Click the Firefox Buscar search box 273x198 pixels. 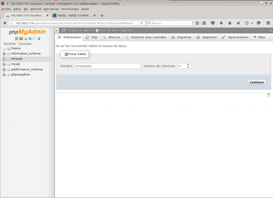click(170, 23)
